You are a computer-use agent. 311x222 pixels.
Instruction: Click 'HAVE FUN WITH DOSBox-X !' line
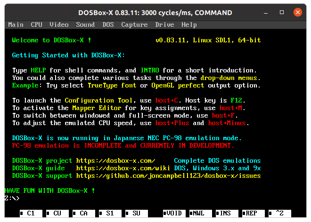[x=49, y=190]
